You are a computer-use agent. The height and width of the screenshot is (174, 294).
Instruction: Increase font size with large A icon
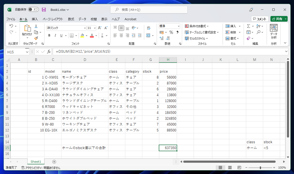tap(100, 28)
